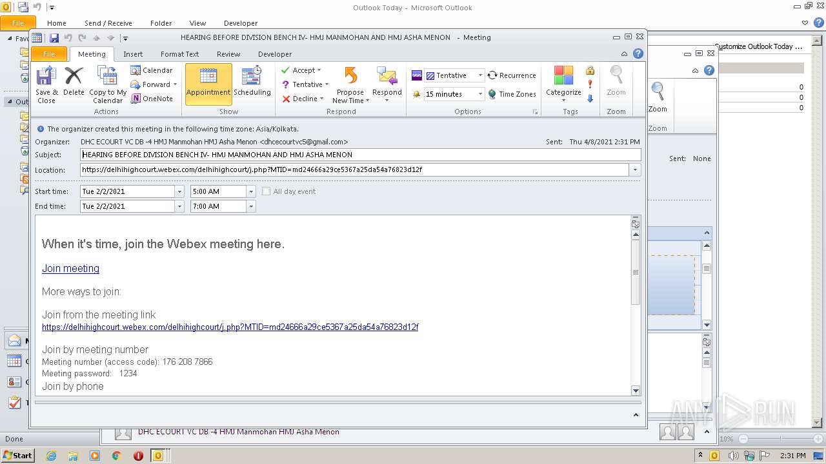Toggle the All day event checkbox
Viewport: 826px width, 464px height.
tap(266, 191)
